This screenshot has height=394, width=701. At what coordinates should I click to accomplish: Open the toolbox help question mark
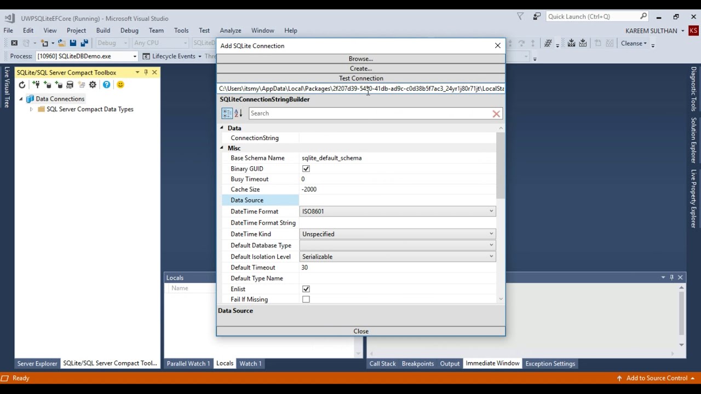coord(106,85)
